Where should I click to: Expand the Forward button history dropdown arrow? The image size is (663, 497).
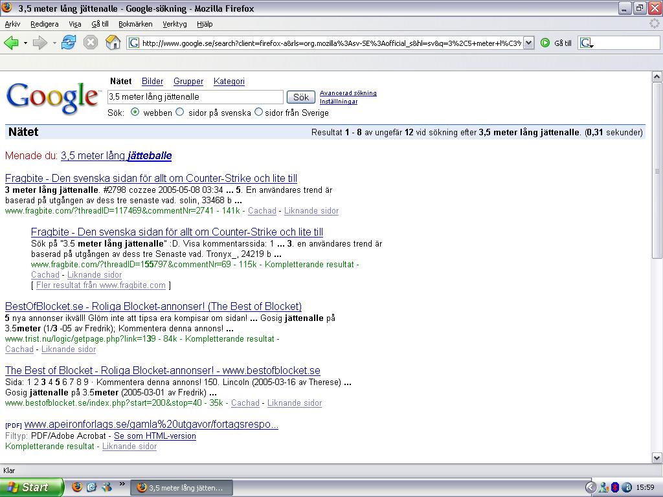click(x=54, y=43)
